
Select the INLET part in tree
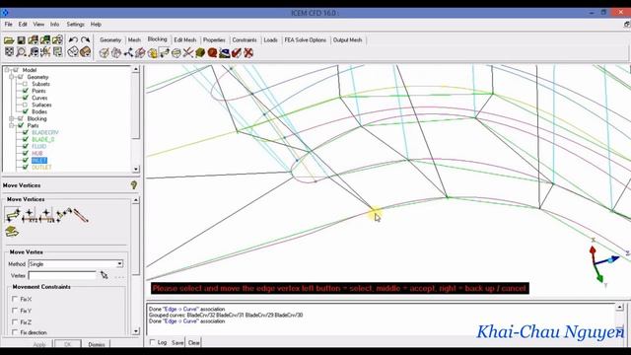pos(39,160)
